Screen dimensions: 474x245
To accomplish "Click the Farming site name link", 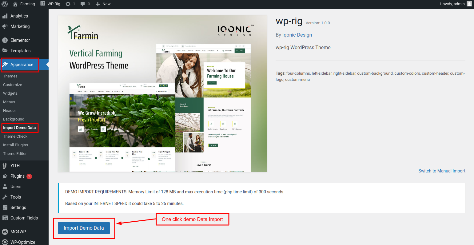I will tap(28, 4).
